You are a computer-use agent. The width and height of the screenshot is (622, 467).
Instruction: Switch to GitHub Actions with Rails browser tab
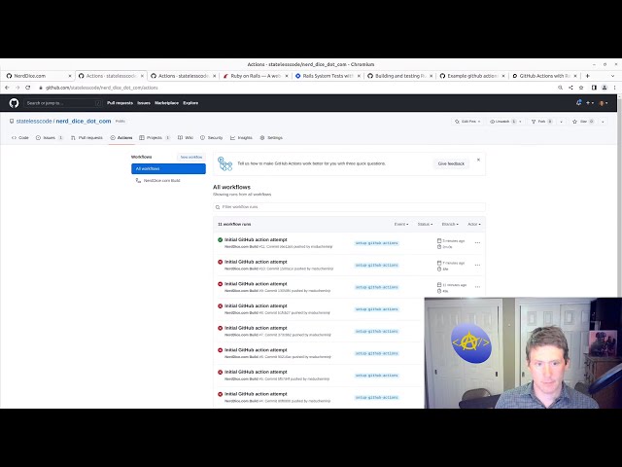pyautogui.click(x=544, y=76)
